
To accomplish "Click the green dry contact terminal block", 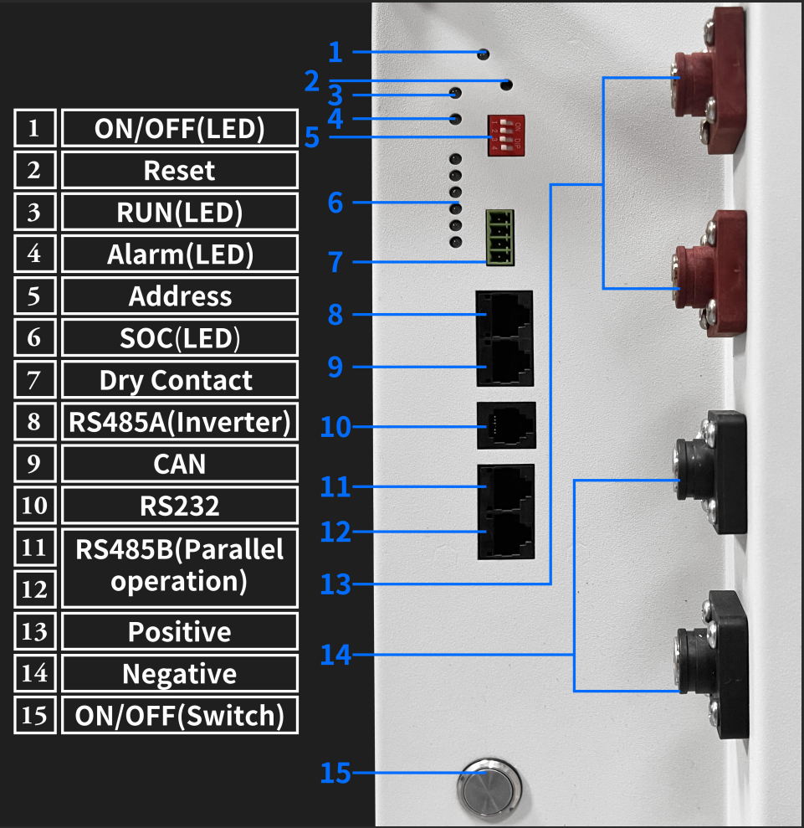I will point(500,238).
